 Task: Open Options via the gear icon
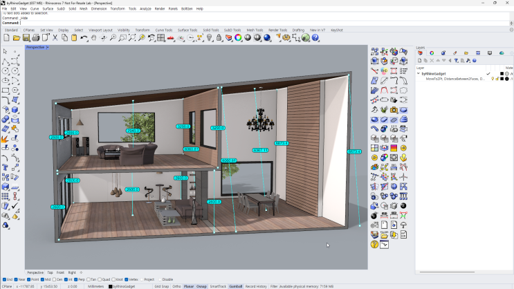tap(286, 38)
